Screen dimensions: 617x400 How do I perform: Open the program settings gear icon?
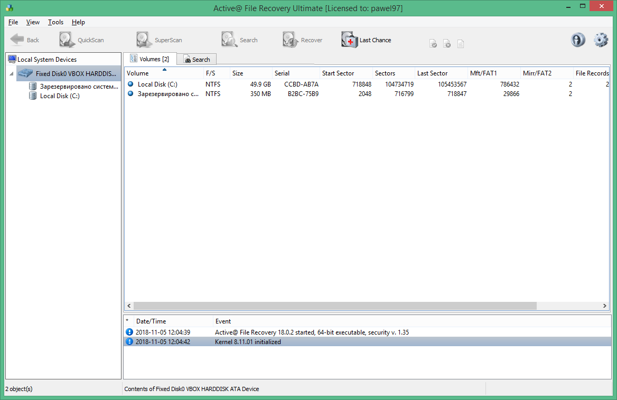(601, 40)
